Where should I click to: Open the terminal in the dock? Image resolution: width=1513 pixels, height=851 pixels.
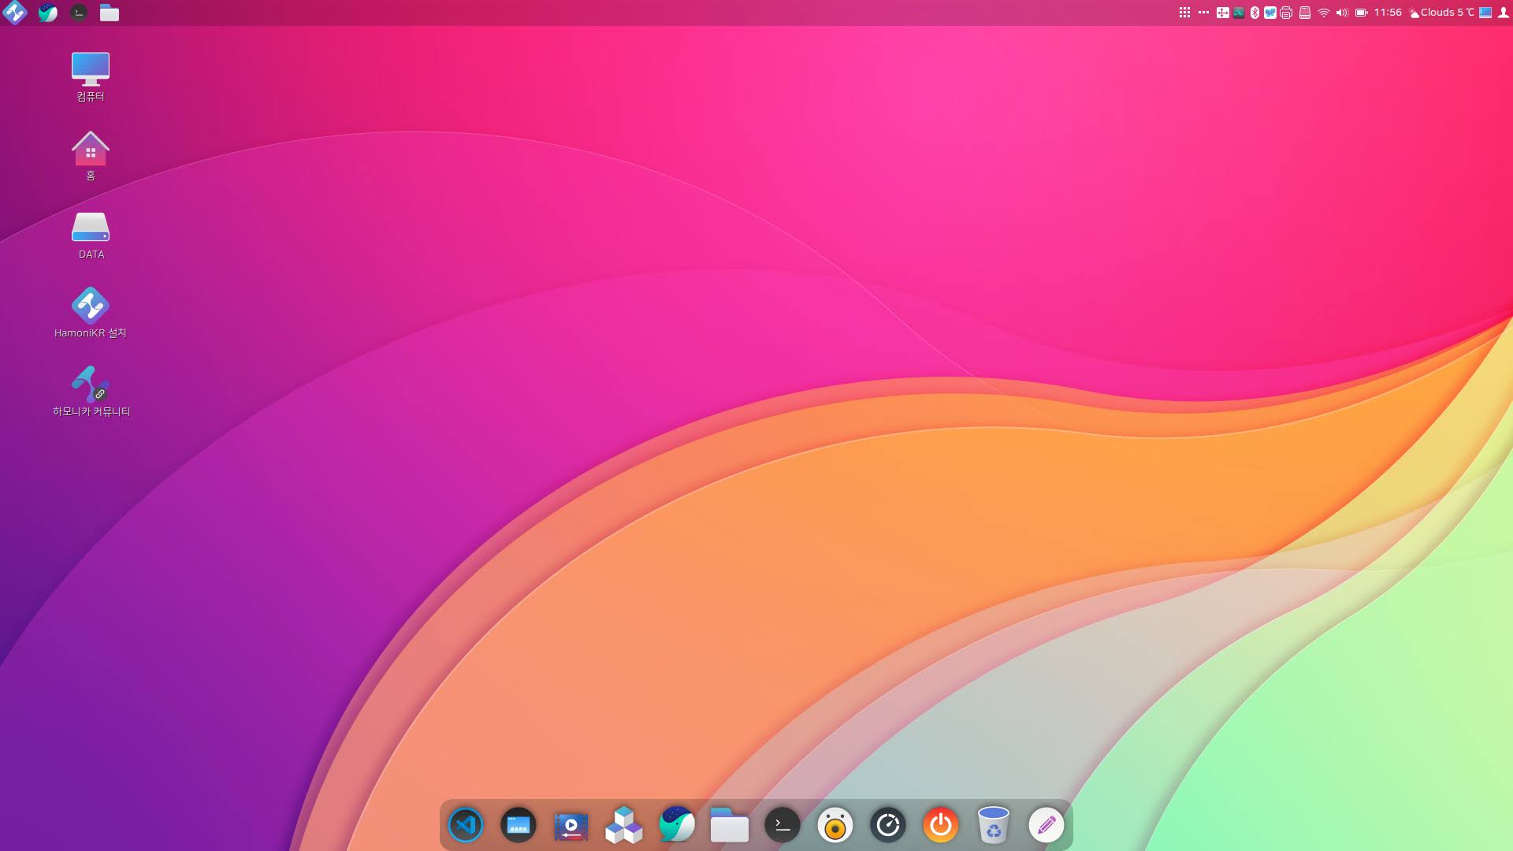pyautogui.click(x=783, y=825)
